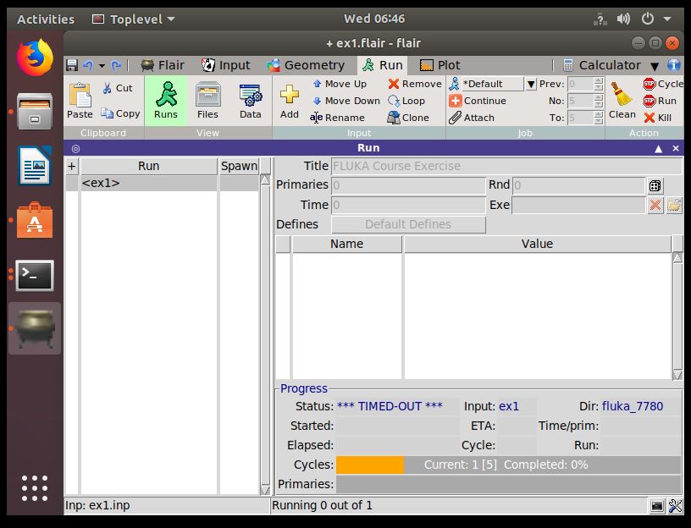Switch to the Flair tab
The width and height of the screenshot is (691, 528).
coord(163,65)
